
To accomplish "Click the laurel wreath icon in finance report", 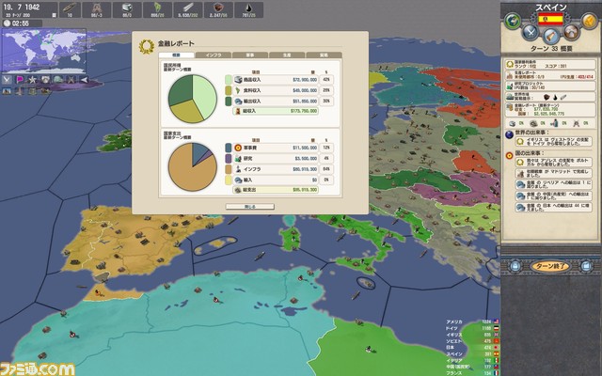I will tap(147, 46).
